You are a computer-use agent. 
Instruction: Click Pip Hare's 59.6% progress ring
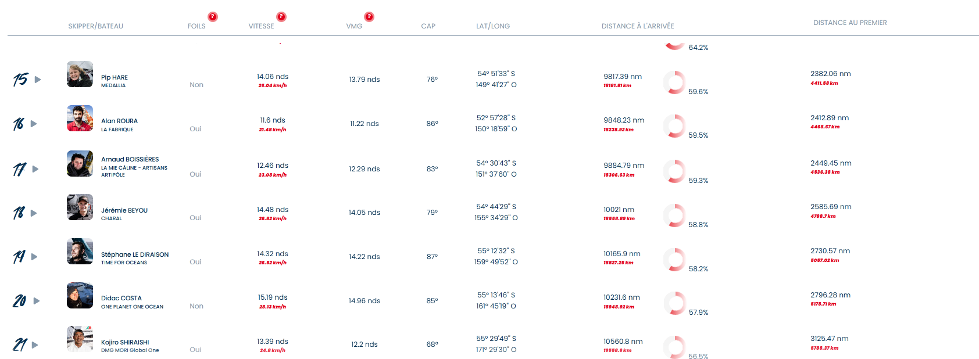674,82
